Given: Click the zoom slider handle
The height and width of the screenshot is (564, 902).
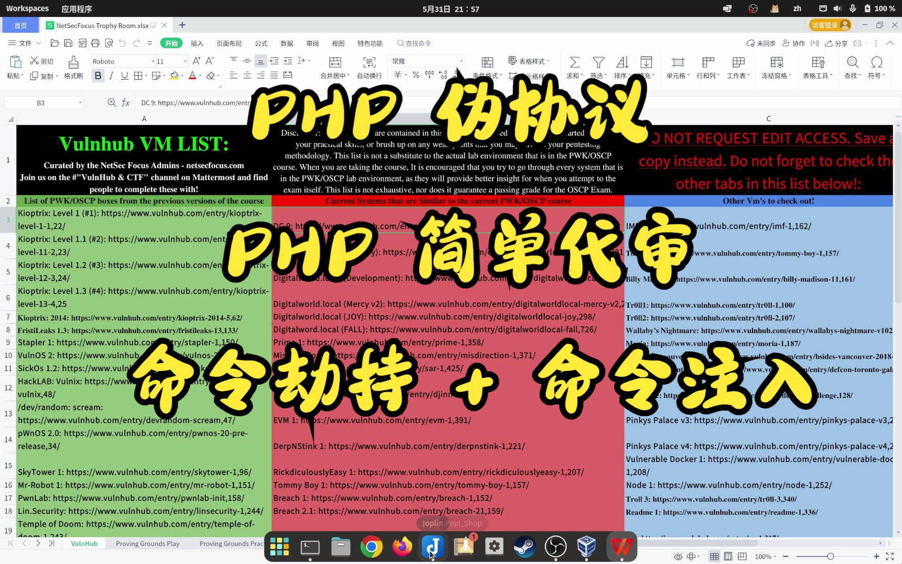Looking at the screenshot, I should (x=830, y=556).
